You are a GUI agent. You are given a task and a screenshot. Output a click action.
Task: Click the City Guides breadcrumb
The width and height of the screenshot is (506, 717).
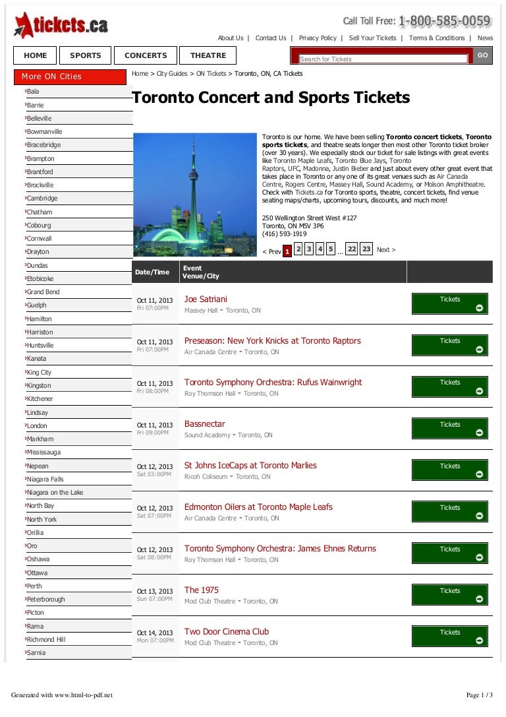click(172, 73)
